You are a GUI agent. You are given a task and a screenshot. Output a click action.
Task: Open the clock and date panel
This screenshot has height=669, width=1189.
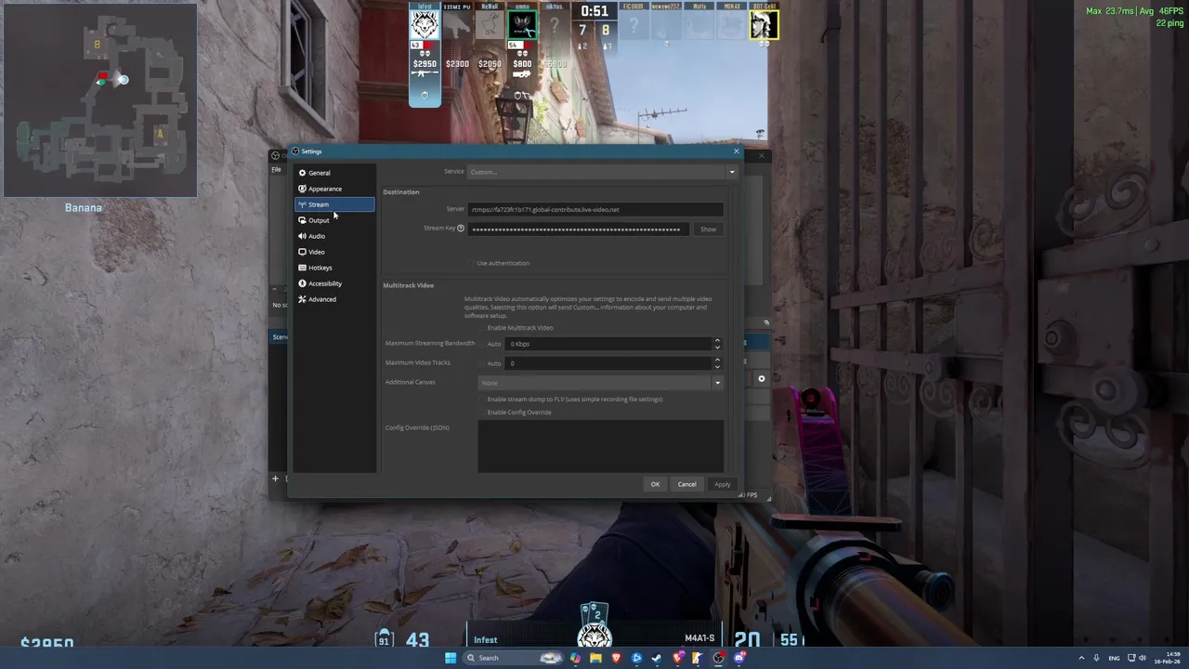coord(1168,658)
